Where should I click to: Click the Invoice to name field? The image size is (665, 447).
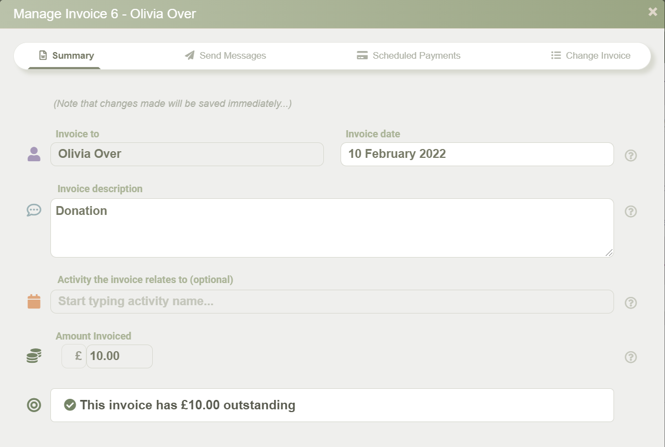click(x=187, y=154)
